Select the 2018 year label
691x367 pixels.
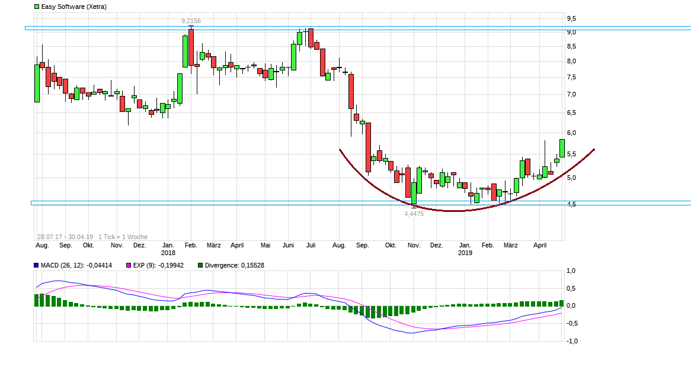[169, 252]
